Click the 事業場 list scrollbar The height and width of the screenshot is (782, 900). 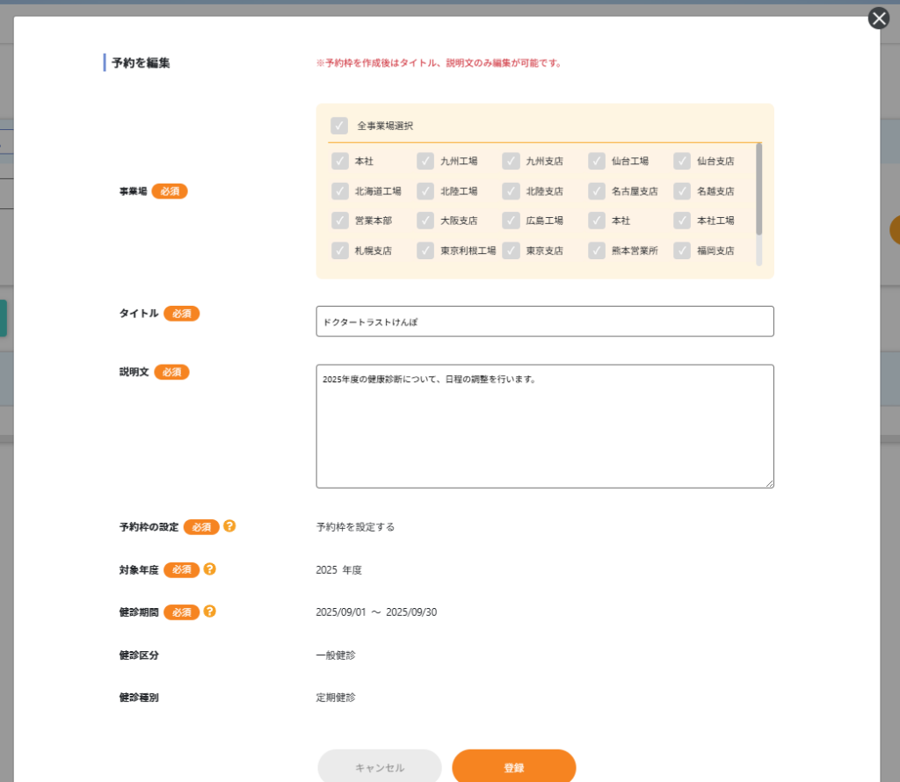pyautogui.click(x=758, y=189)
